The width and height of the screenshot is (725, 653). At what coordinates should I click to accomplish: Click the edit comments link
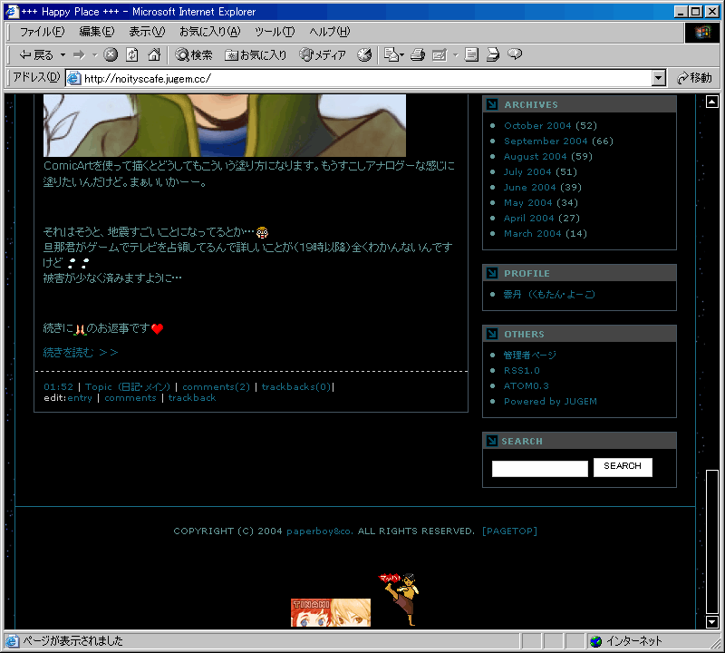coord(130,398)
